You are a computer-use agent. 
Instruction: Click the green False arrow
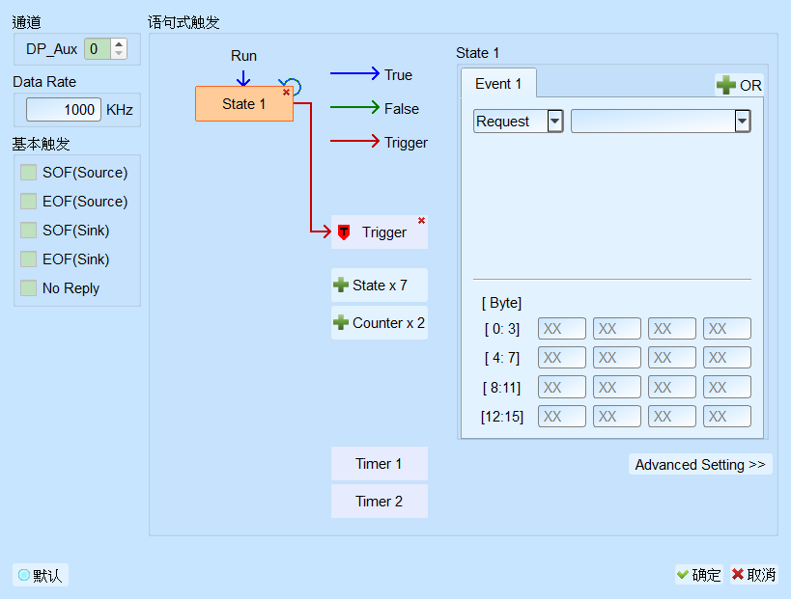point(354,107)
